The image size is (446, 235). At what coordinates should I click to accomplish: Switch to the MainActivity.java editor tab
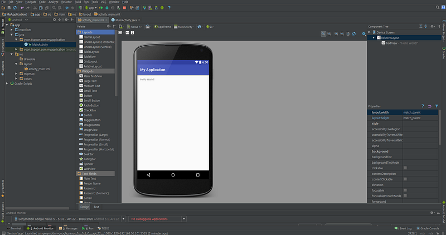click(x=126, y=20)
